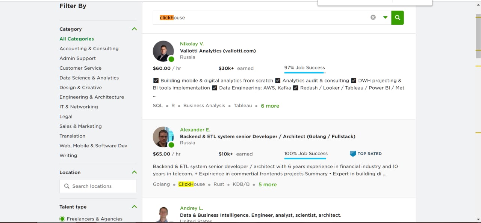Collapse the Talent type filter section
The image size is (481, 223).
(134, 207)
